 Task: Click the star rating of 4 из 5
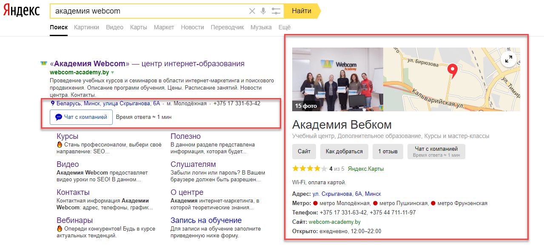tap(309, 169)
